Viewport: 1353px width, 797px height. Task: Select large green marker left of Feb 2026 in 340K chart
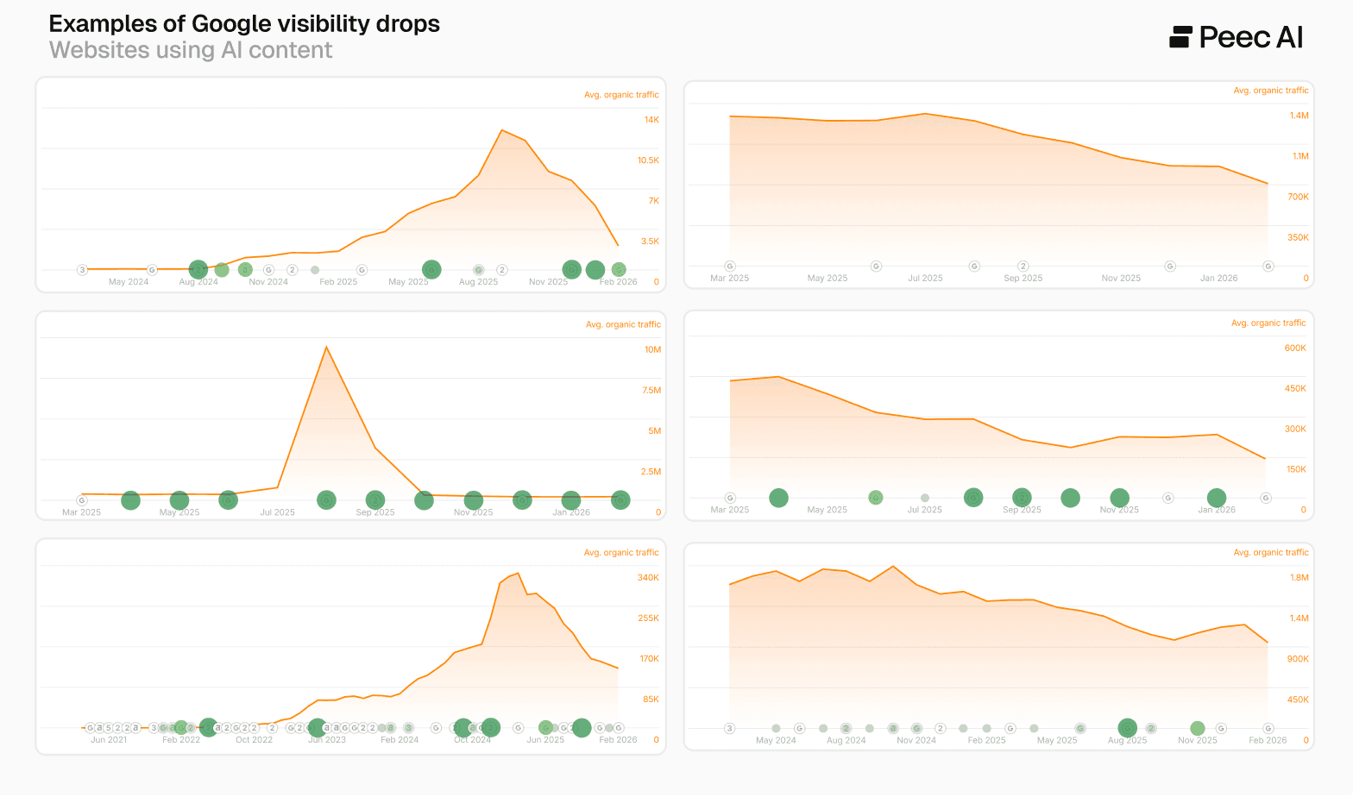(x=582, y=728)
